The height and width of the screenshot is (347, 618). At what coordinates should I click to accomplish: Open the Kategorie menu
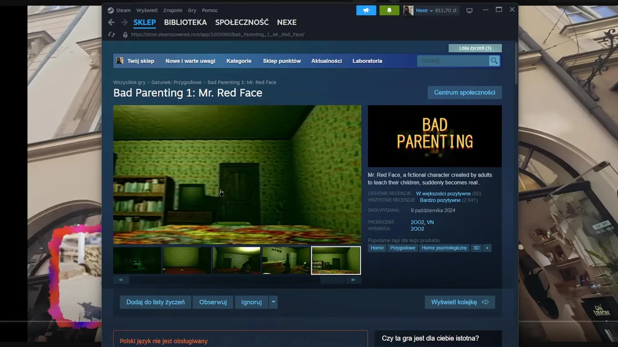tap(239, 61)
